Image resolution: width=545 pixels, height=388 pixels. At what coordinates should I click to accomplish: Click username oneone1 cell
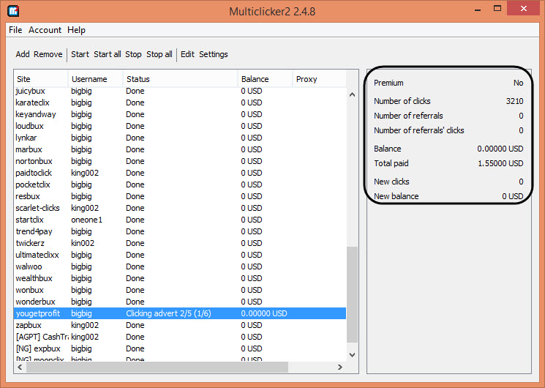tap(87, 220)
